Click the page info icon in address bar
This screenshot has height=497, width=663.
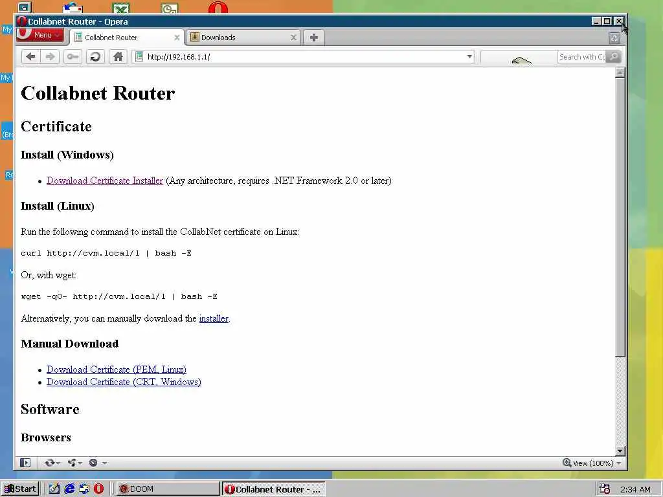click(x=139, y=57)
